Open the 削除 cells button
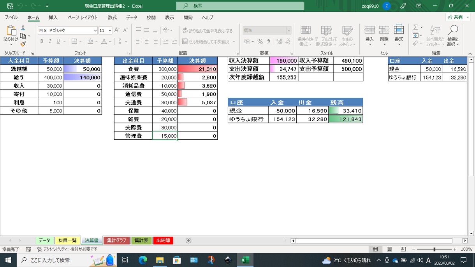 click(x=384, y=35)
